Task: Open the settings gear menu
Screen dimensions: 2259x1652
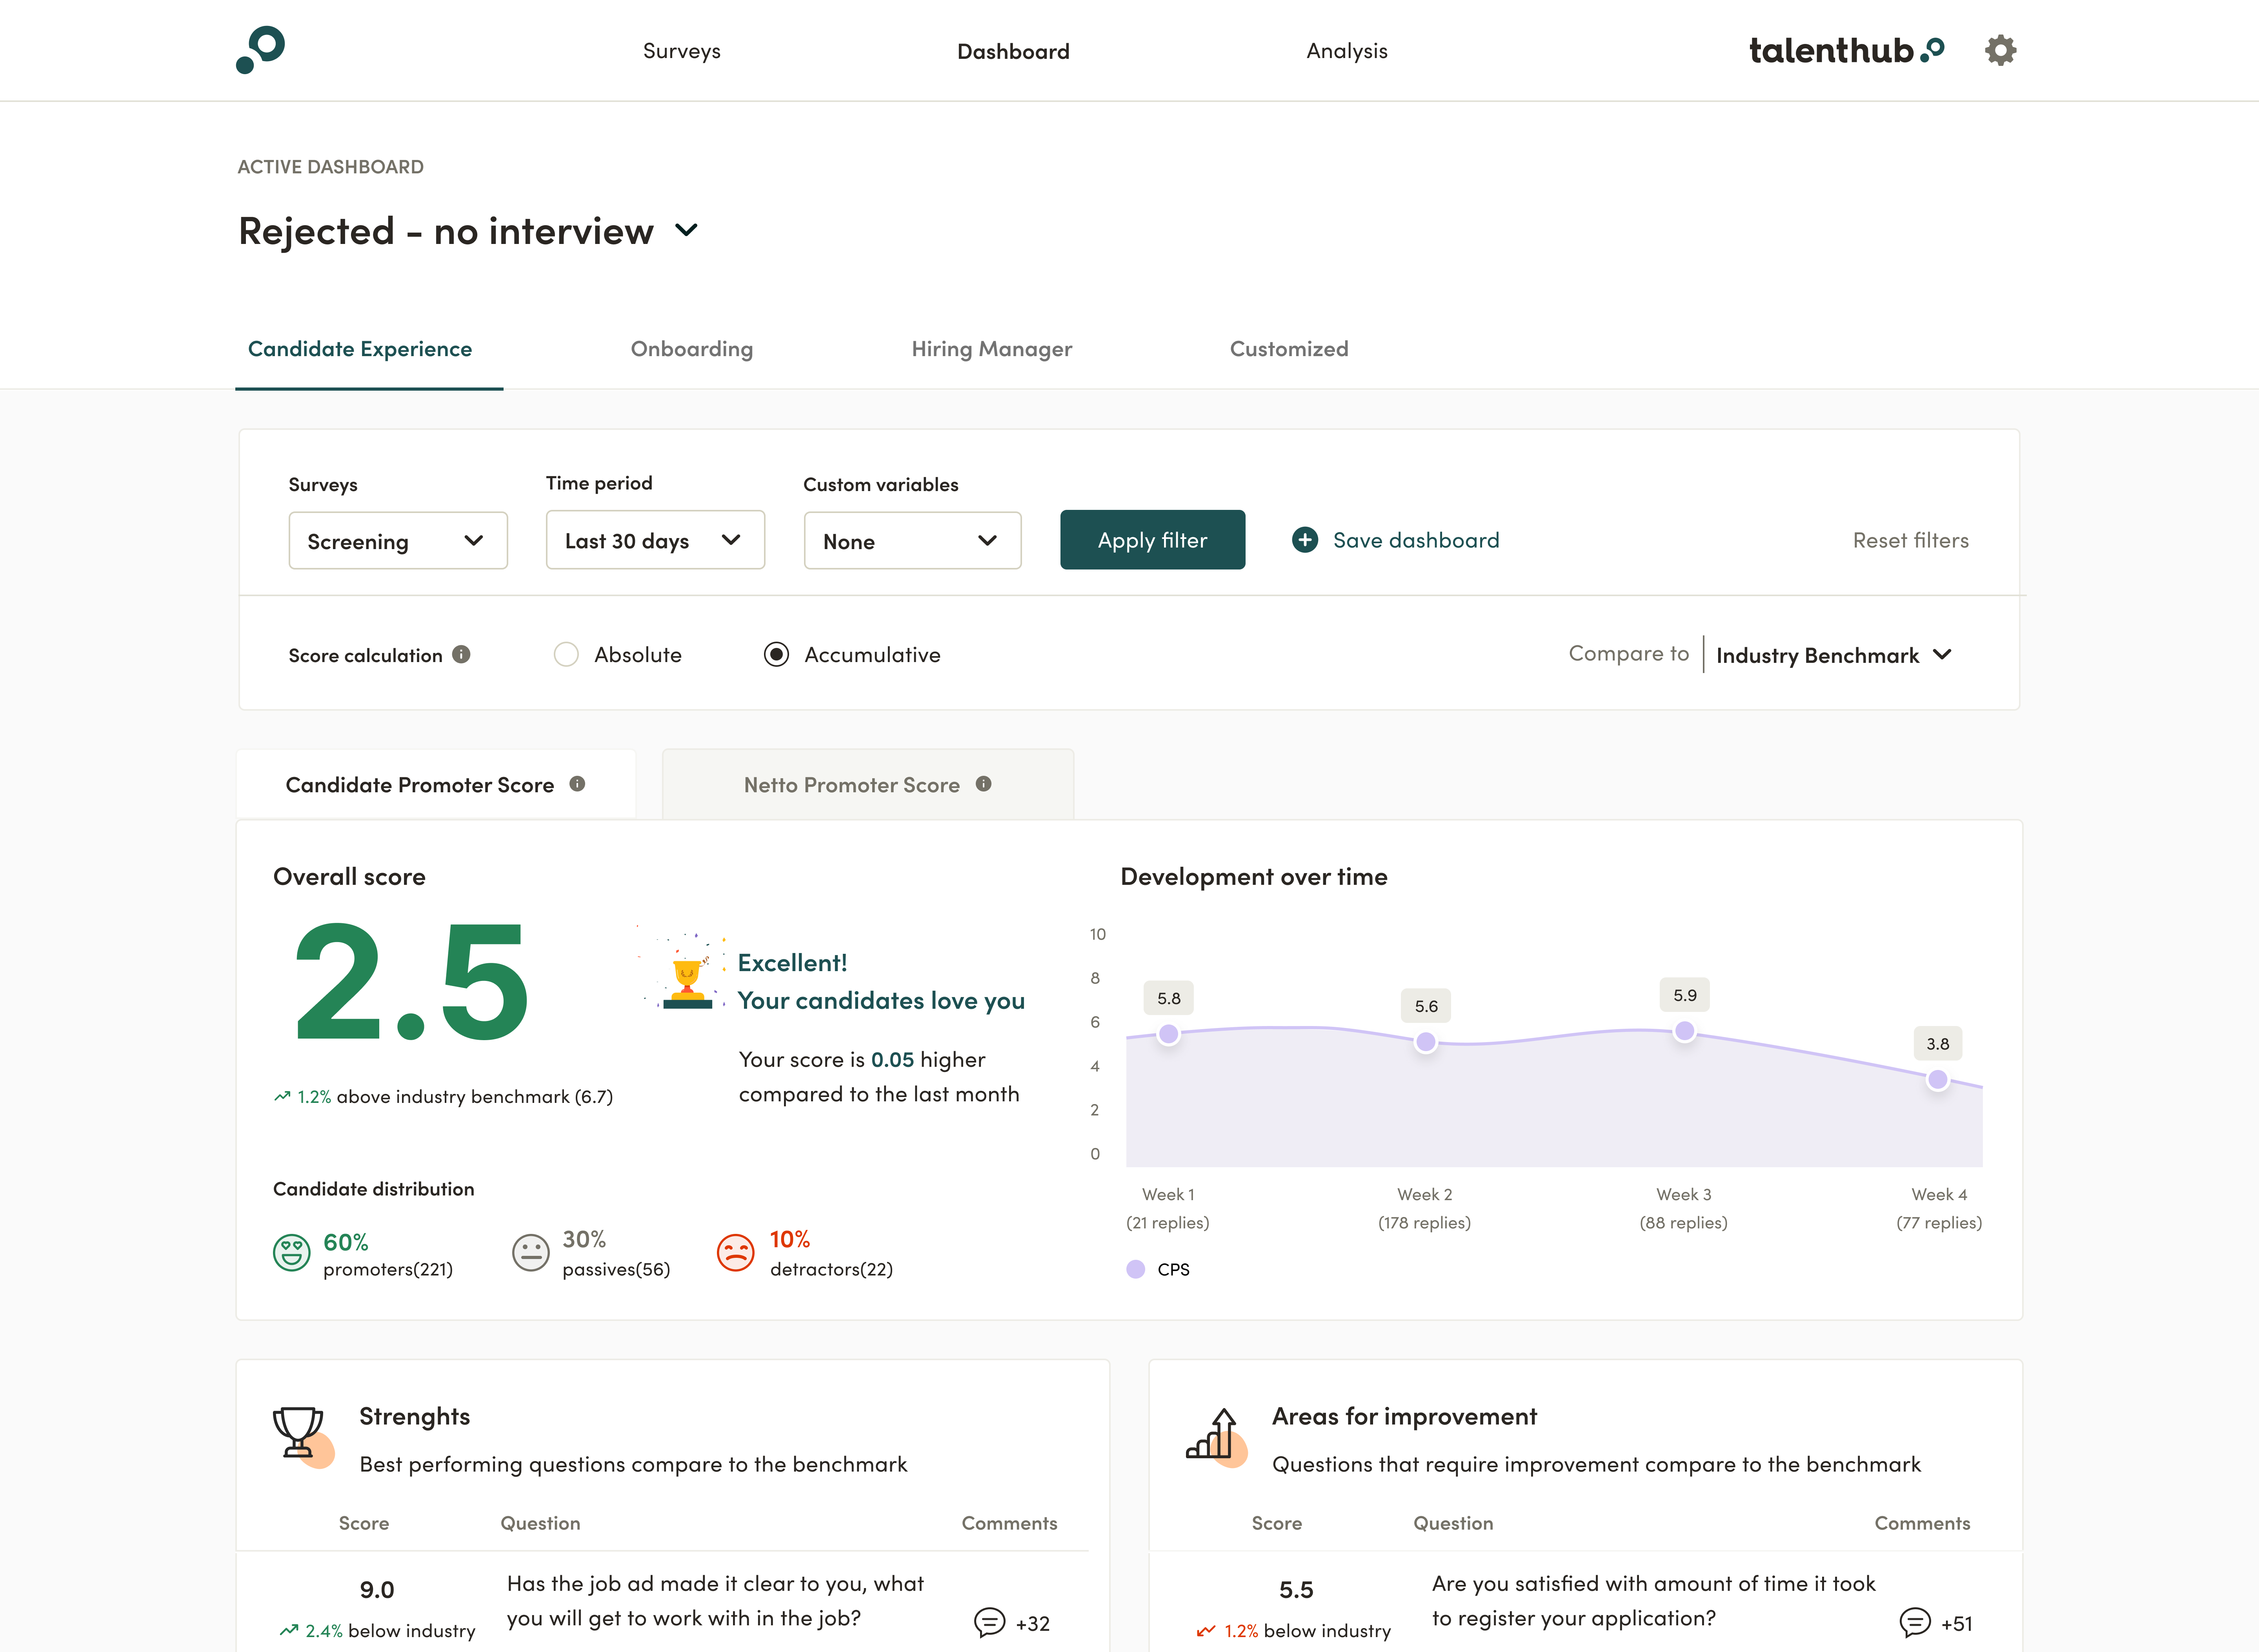Action: pos(2001,49)
